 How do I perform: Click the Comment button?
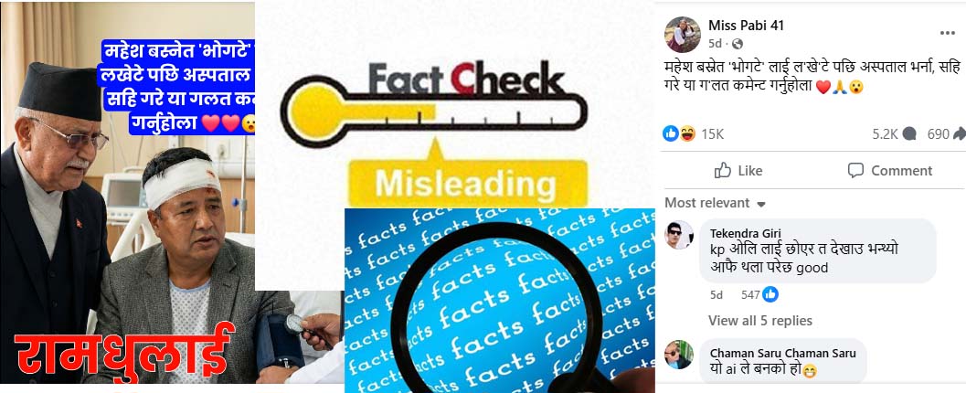pos(889,171)
